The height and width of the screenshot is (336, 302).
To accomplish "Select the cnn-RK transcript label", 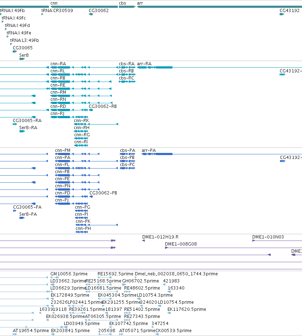I will (82, 120).
